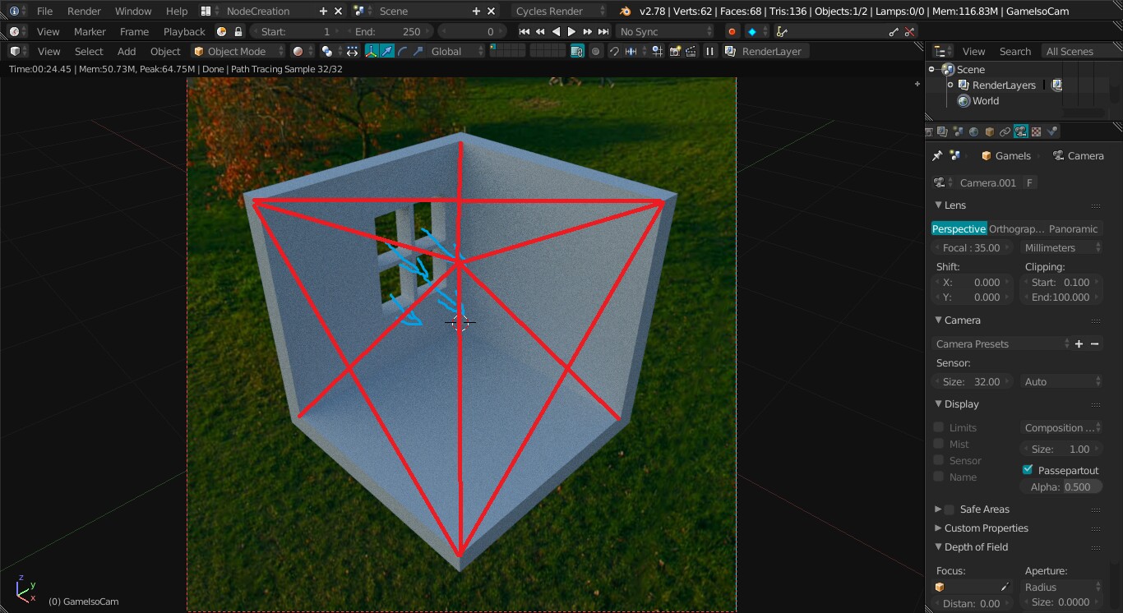This screenshot has height=613, width=1123.
Task: Open the Object Mode dropdown
Action: pyautogui.click(x=237, y=51)
